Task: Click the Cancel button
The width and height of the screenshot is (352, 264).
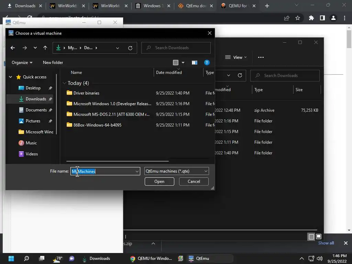Action: pos(194,181)
